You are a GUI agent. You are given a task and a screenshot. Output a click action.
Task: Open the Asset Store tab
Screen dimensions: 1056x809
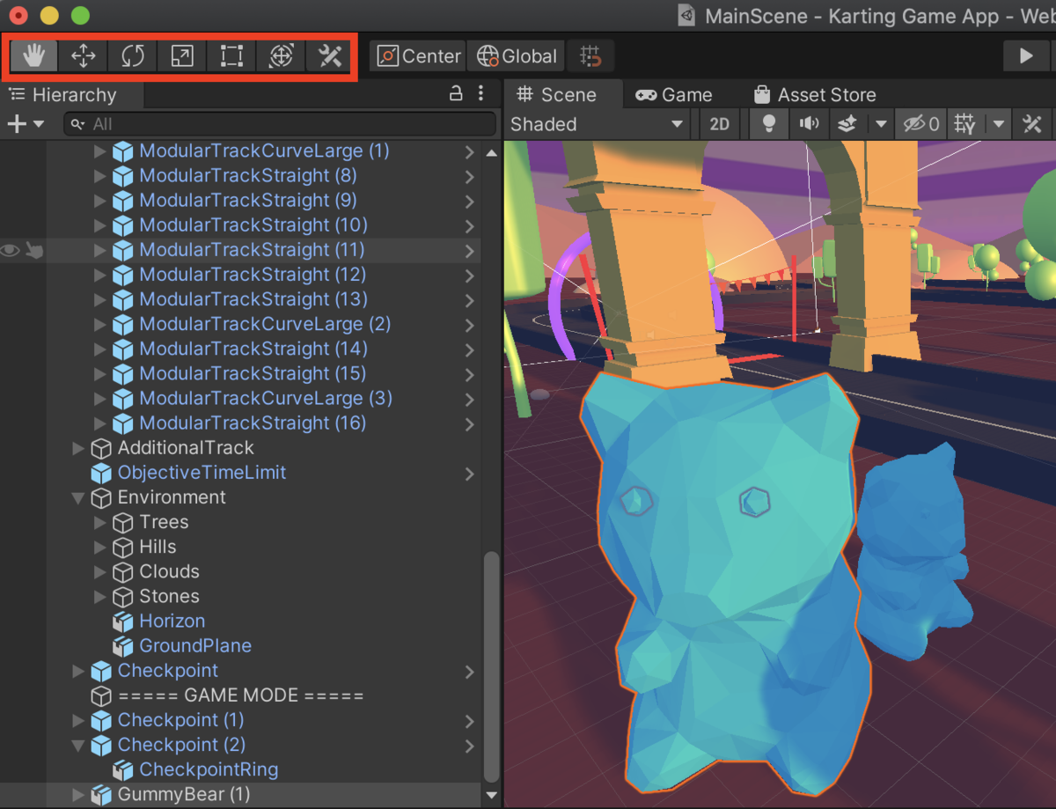point(815,94)
